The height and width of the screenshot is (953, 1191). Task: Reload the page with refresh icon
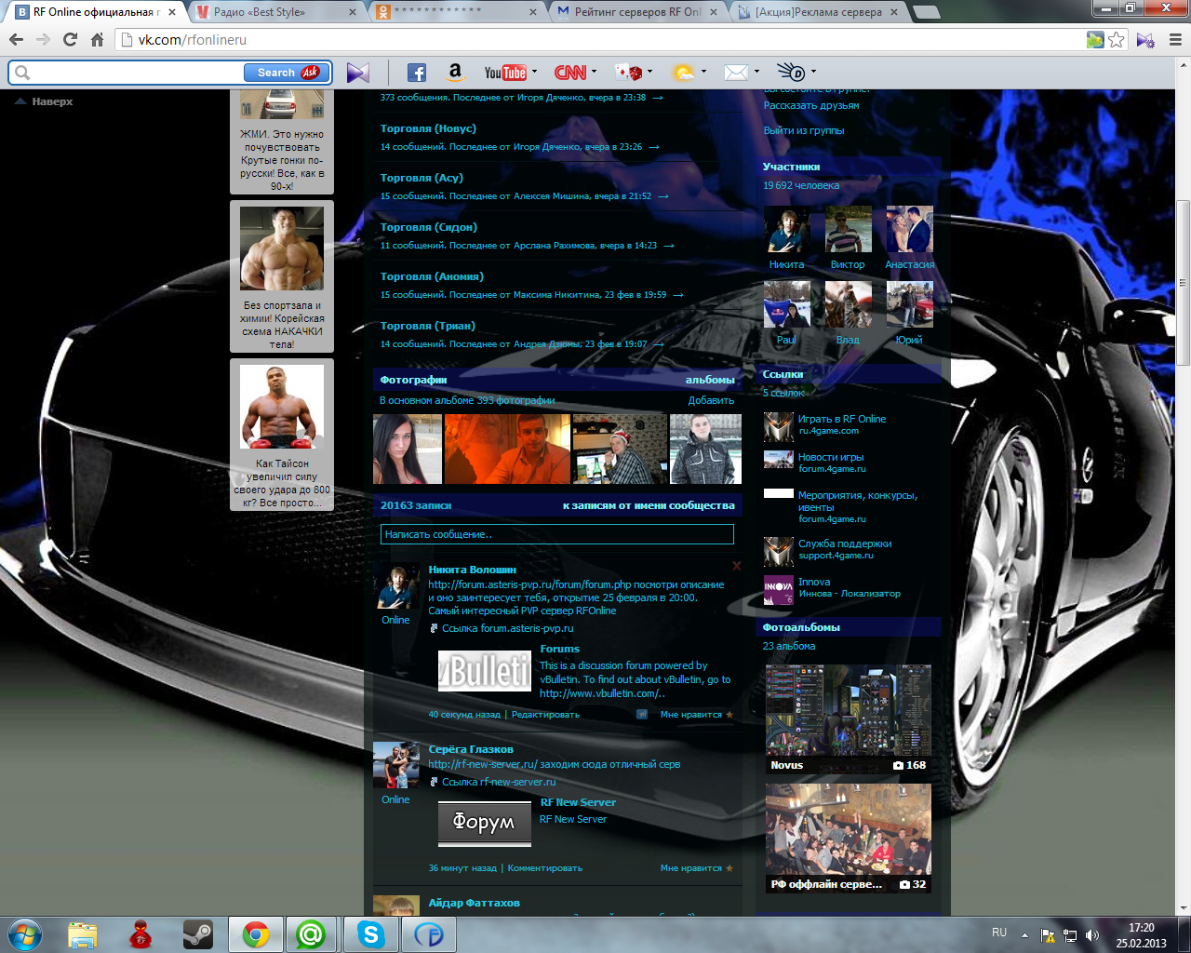[70, 40]
